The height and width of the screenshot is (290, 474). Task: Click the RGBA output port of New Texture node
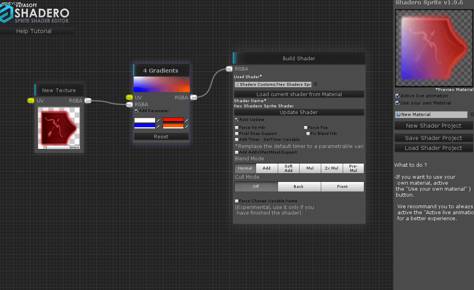click(88, 101)
